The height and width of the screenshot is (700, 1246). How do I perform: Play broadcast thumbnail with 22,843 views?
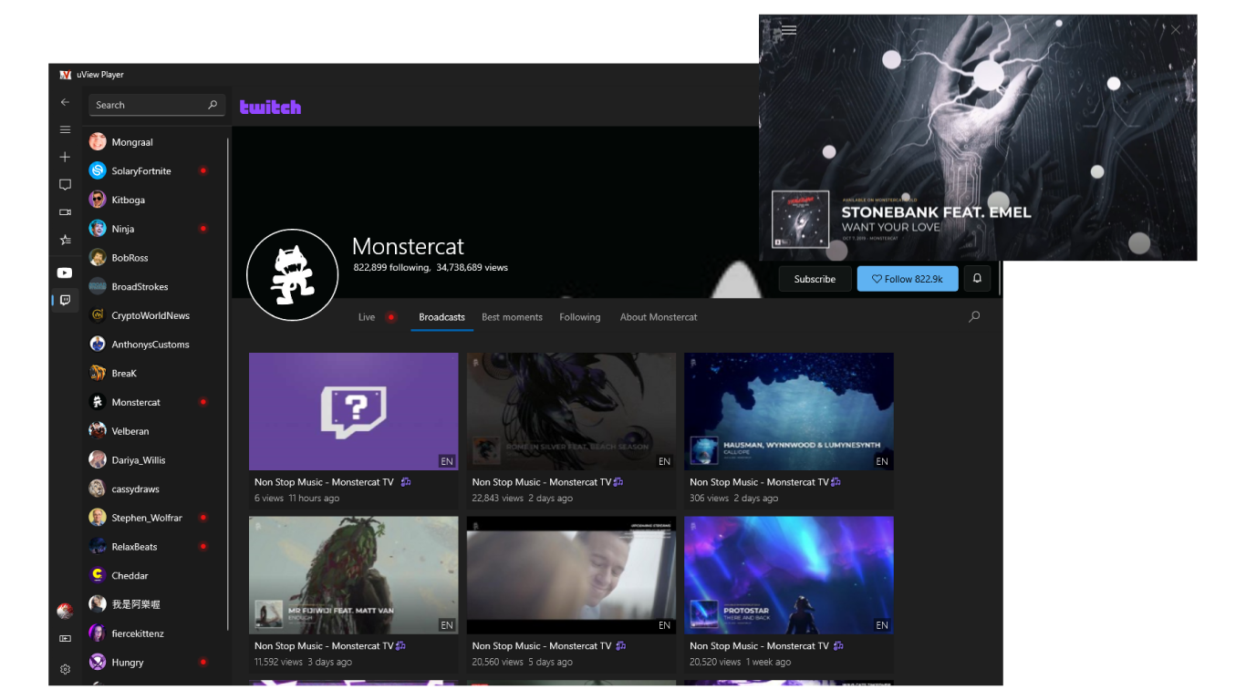(572, 412)
